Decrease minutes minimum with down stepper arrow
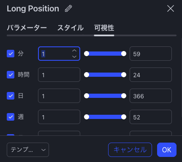Image resolution: width=182 pixels, height=162 pixels. [74, 57]
